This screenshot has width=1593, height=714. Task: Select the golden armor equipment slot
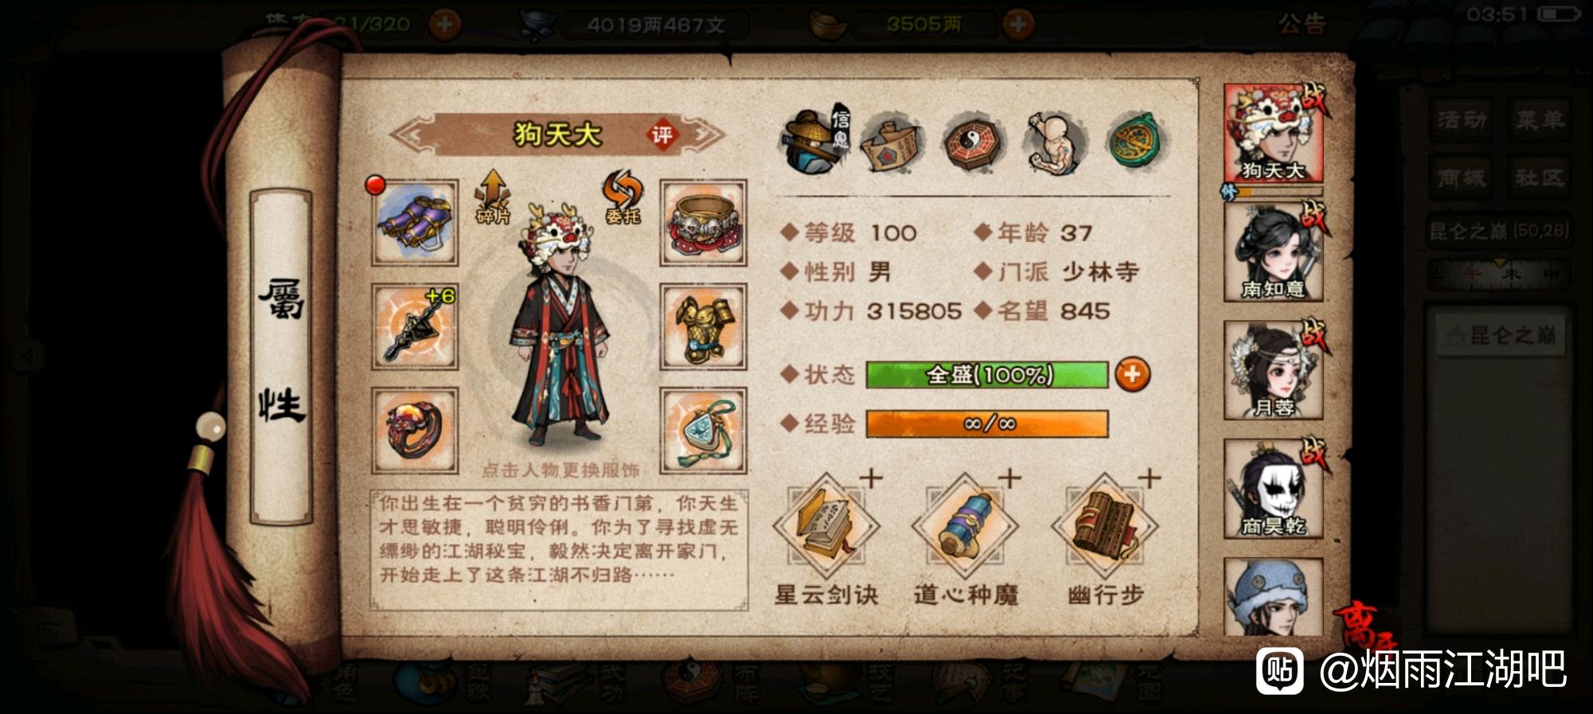coord(703,326)
